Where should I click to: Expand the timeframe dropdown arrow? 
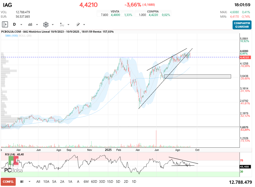tap(21, 25)
